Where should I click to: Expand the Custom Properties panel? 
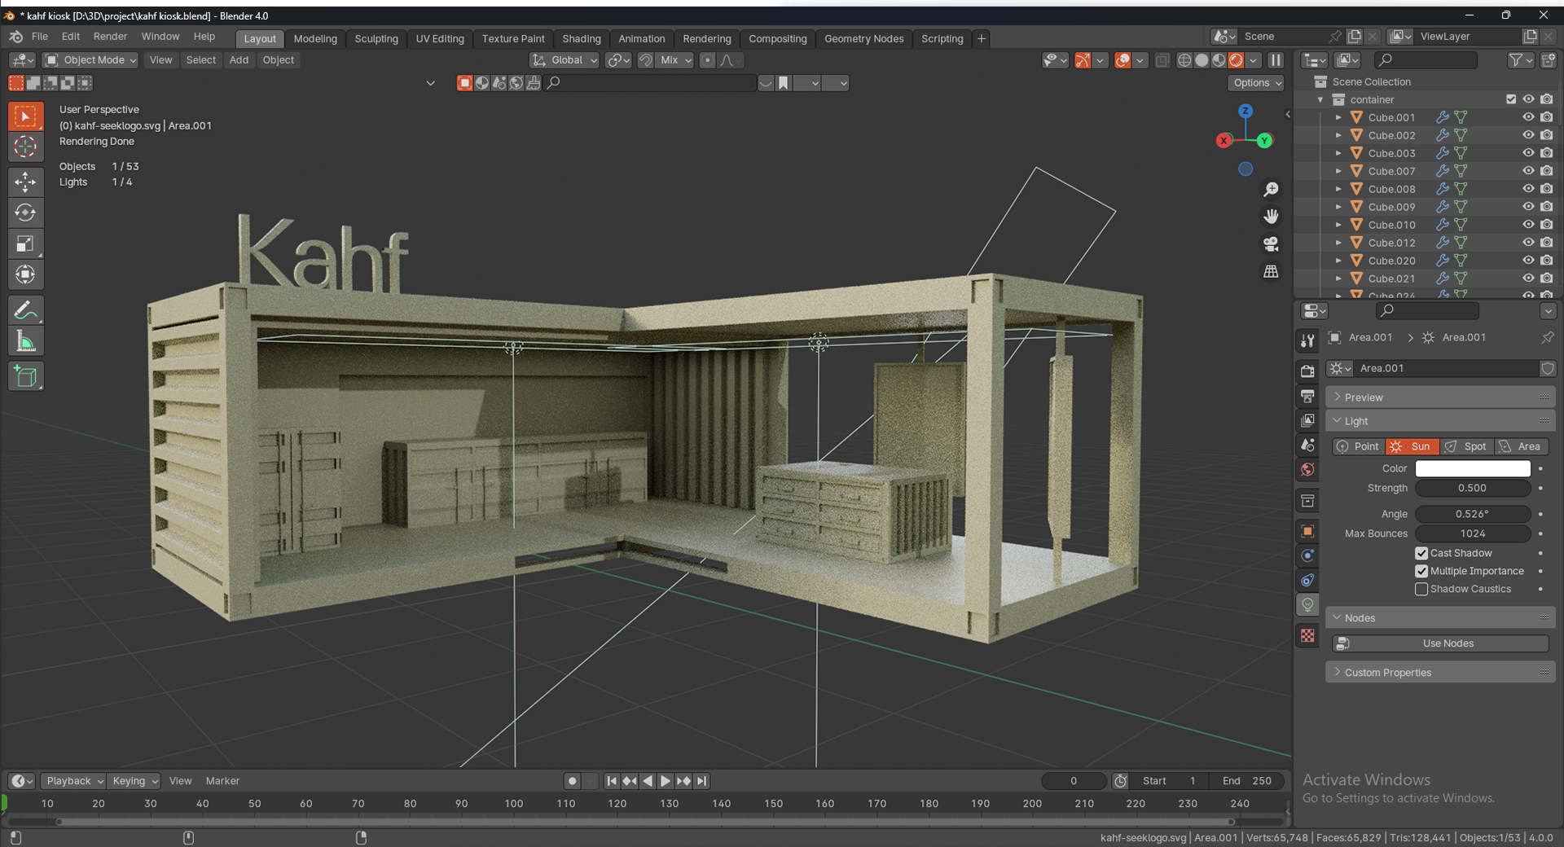pyautogui.click(x=1440, y=673)
